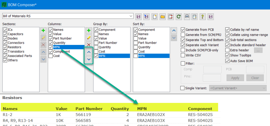Enable the Write CSV checkbox
The image size is (270, 126).
183,55
